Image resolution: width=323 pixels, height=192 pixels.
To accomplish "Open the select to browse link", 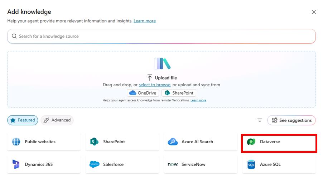I will tap(154, 85).
